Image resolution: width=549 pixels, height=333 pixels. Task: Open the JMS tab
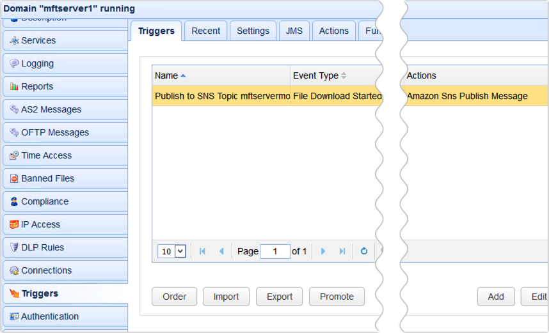[x=294, y=31]
